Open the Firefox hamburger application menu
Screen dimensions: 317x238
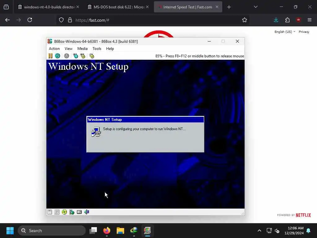[310, 20]
